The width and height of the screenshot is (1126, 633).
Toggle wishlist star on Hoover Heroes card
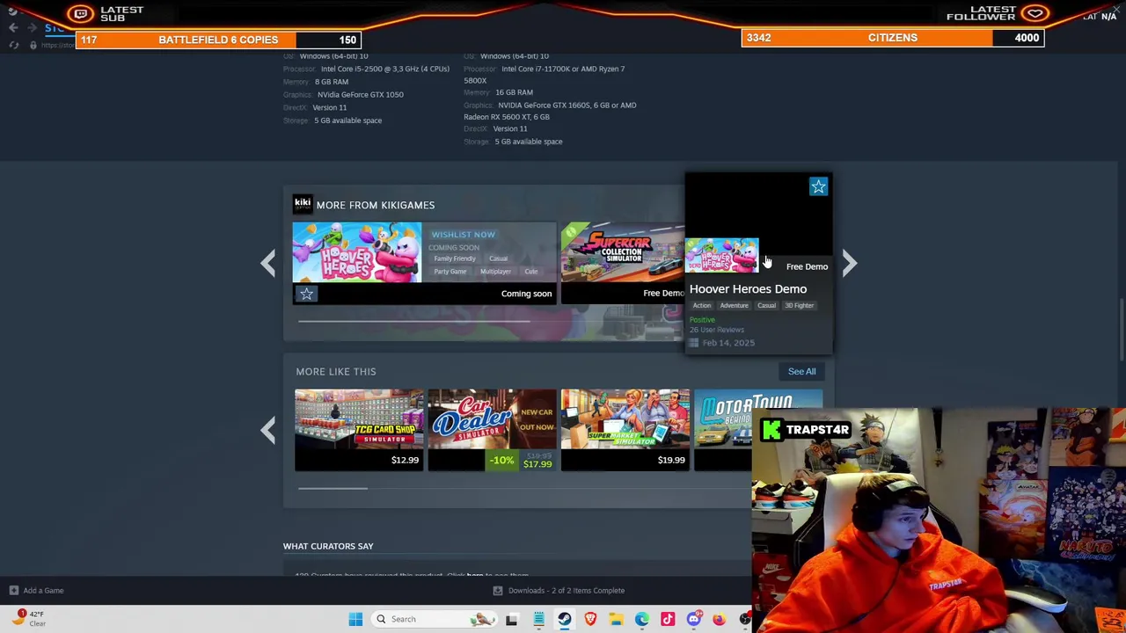(306, 294)
